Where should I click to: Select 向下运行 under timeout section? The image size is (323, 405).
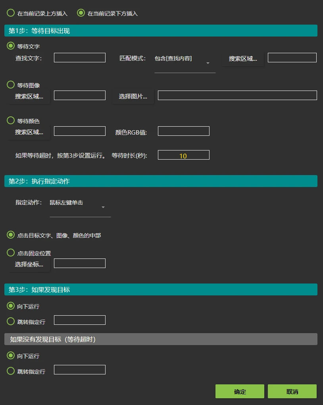(11, 356)
